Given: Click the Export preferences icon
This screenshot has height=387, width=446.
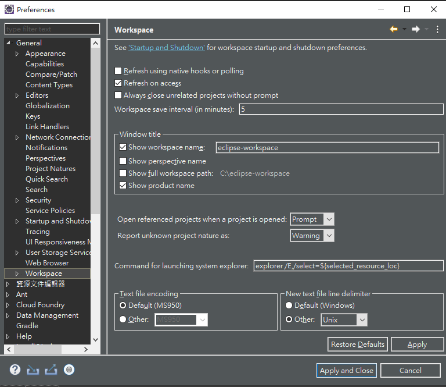Looking at the screenshot, I should (51, 370).
